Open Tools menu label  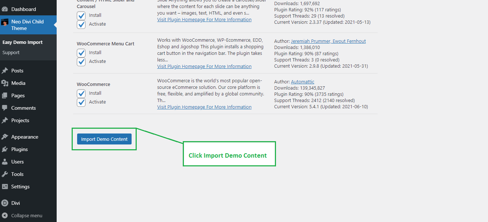tap(17, 174)
